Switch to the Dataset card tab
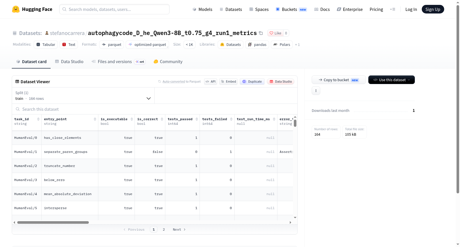The image size is (460, 247). pyautogui.click(x=31, y=62)
